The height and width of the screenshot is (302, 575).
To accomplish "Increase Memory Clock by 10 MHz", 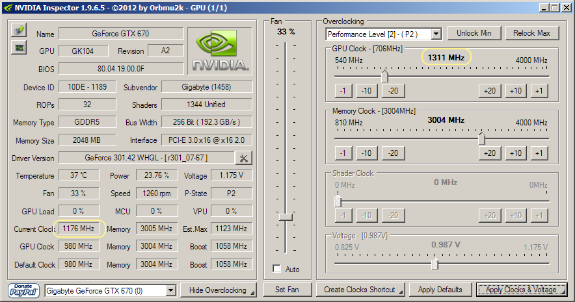I will click(x=516, y=153).
